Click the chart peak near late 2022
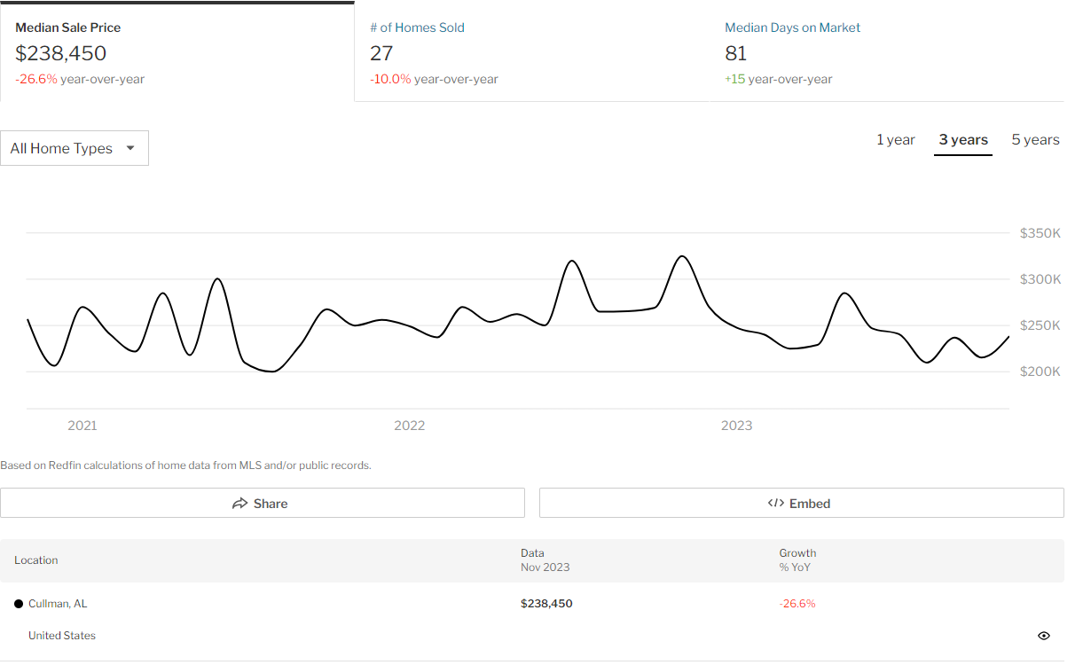Viewport: 1083px width, 665px height. coord(681,257)
